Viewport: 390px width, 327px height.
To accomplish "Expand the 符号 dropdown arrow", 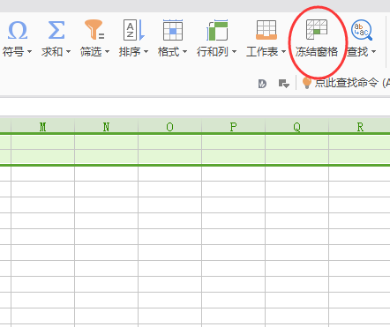I will pos(29,52).
